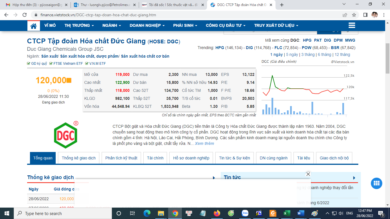Open Chrome side panel icon
Viewport: 390px width, 219px height.
[x=365, y=15]
